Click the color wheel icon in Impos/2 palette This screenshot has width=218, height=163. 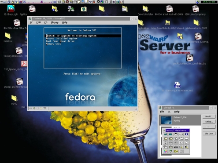click(166, 151)
